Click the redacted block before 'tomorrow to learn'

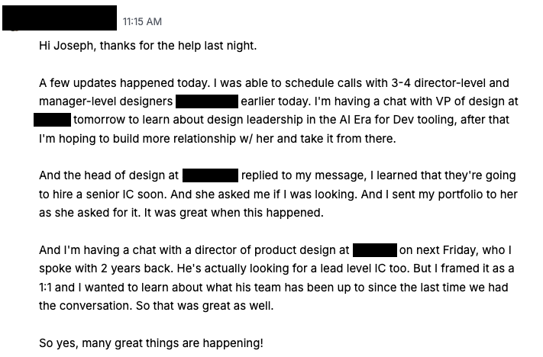(52, 120)
